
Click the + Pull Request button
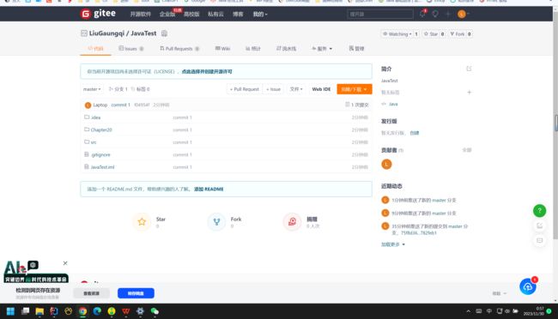(245, 89)
